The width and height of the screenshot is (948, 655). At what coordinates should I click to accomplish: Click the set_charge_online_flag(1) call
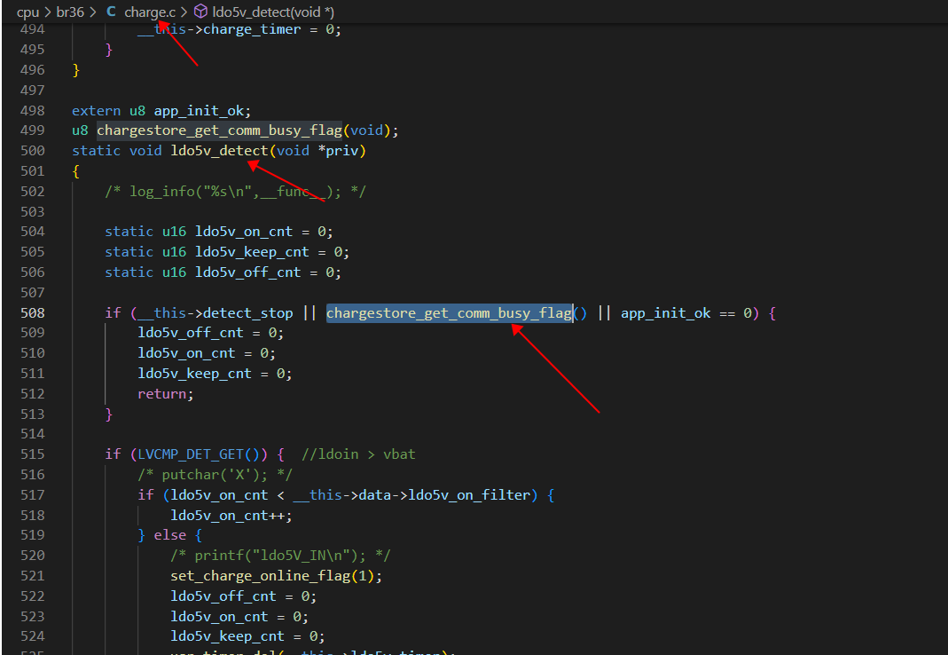[277, 576]
